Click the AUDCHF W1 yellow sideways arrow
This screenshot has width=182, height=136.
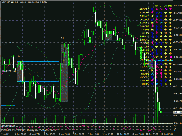coord(166,12)
